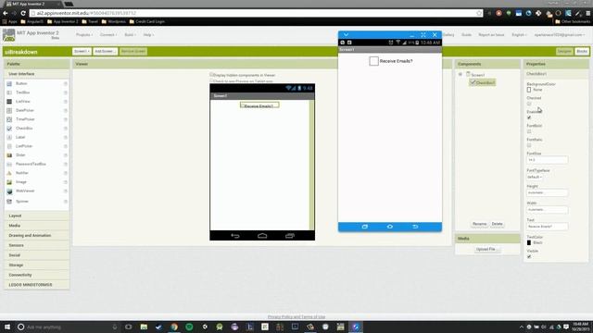This screenshot has width=593, height=333.
Task: Edit the FontSize input field
Action: [547, 160]
